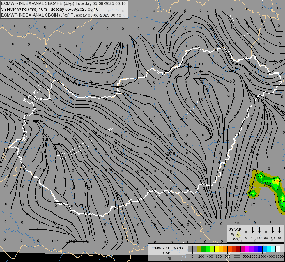Select the yellow CAPE legend swatch
Image resolution: width=285 pixels, height=262 pixels.
tap(217, 249)
